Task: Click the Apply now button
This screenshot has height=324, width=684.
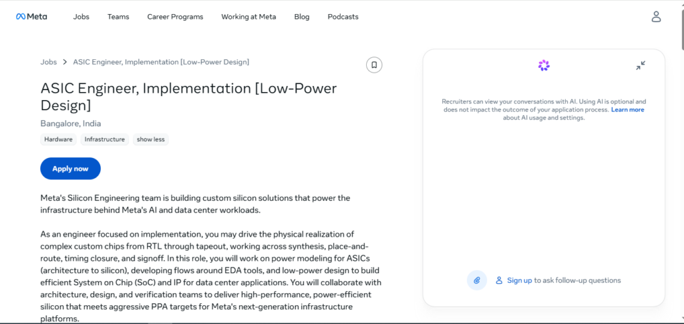Action: [x=70, y=169]
